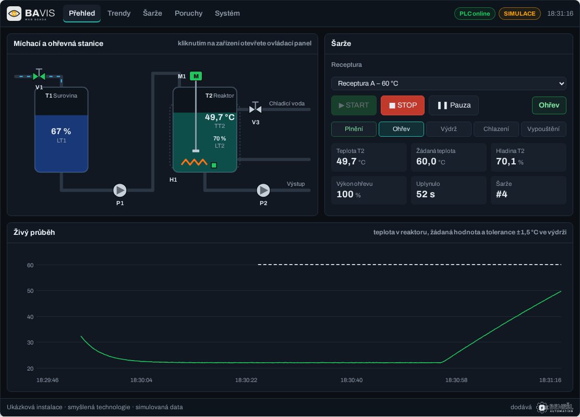Viewport: 580px width, 417px height.
Task: Open the Receptura A – 60 °C dropdown
Action: coord(449,84)
